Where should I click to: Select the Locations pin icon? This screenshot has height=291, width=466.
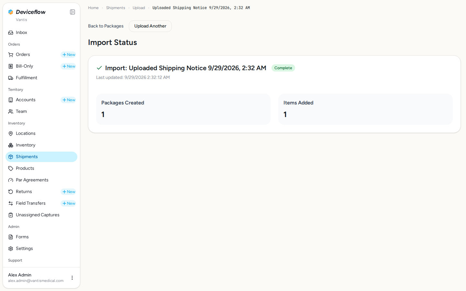pyautogui.click(x=11, y=134)
